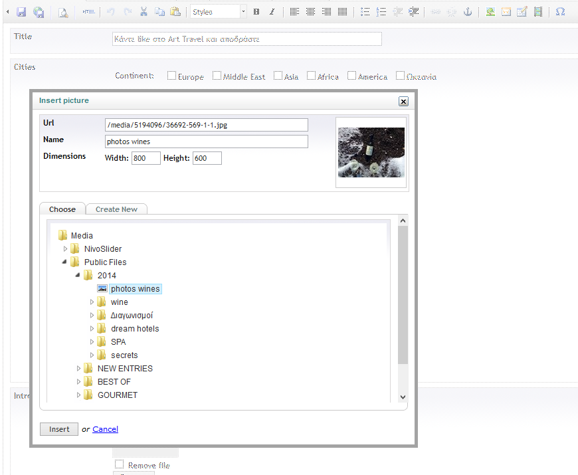Check the Asia continent checkbox
Screen dimensions: 578x475
(278, 75)
